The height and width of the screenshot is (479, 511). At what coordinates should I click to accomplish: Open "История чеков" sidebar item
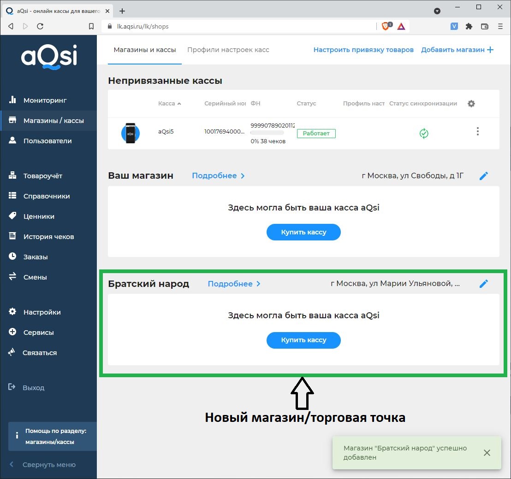[x=48, y=237]
